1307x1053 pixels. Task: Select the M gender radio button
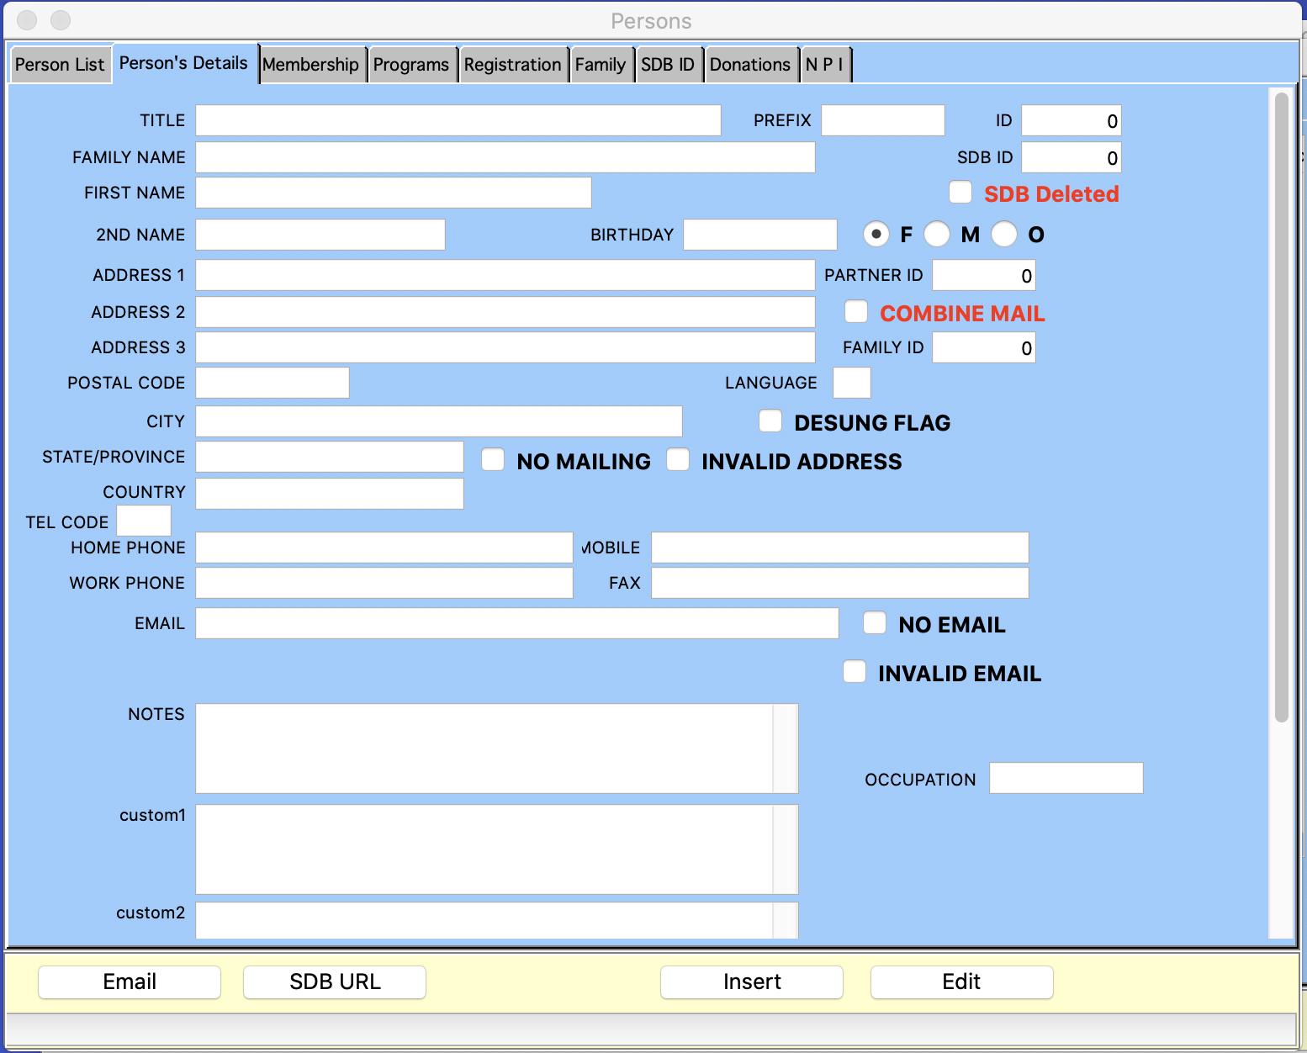(x=937, y=234)
